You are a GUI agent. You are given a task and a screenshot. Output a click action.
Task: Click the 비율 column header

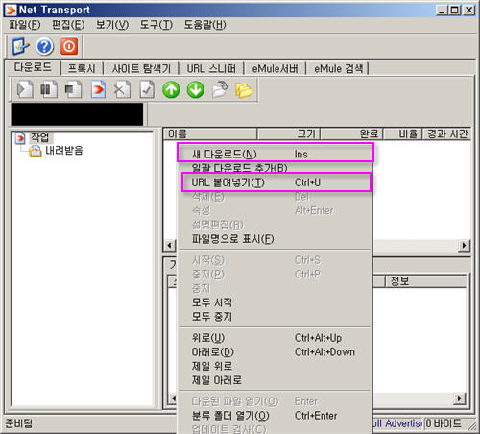click(403, 133)
